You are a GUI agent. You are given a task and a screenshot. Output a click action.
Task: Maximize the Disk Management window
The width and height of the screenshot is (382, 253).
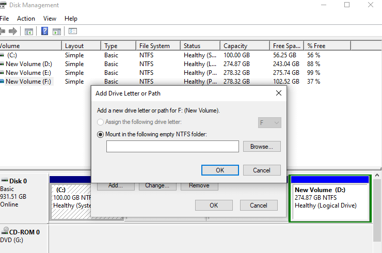347,5
